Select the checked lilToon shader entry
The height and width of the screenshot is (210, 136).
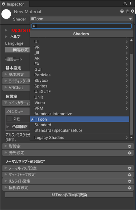[x=79, y=119]
